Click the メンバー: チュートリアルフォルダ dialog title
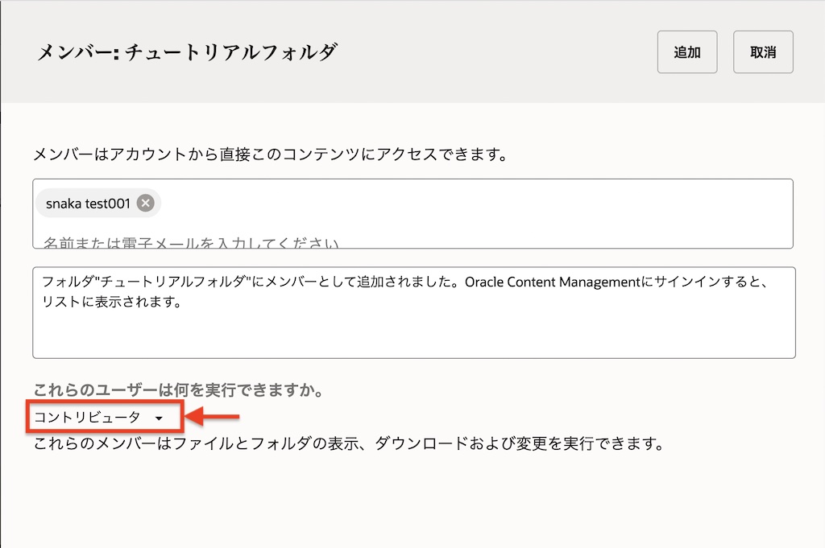Viewport: 825px width, 548px height. click(187, 53)
